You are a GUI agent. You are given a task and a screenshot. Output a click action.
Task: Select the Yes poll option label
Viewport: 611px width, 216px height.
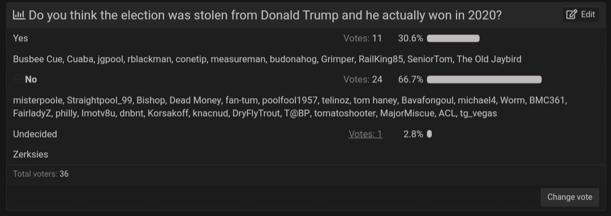coord(20,38)
